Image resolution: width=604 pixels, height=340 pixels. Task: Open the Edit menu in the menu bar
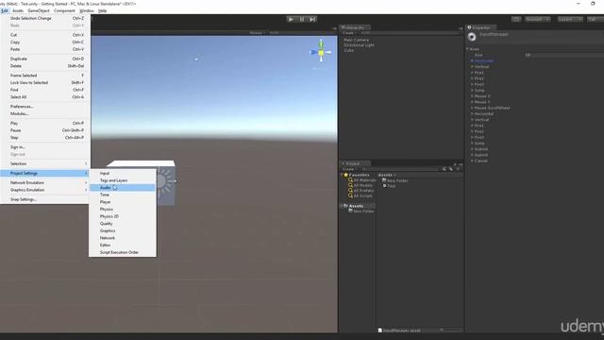(5, 10)
